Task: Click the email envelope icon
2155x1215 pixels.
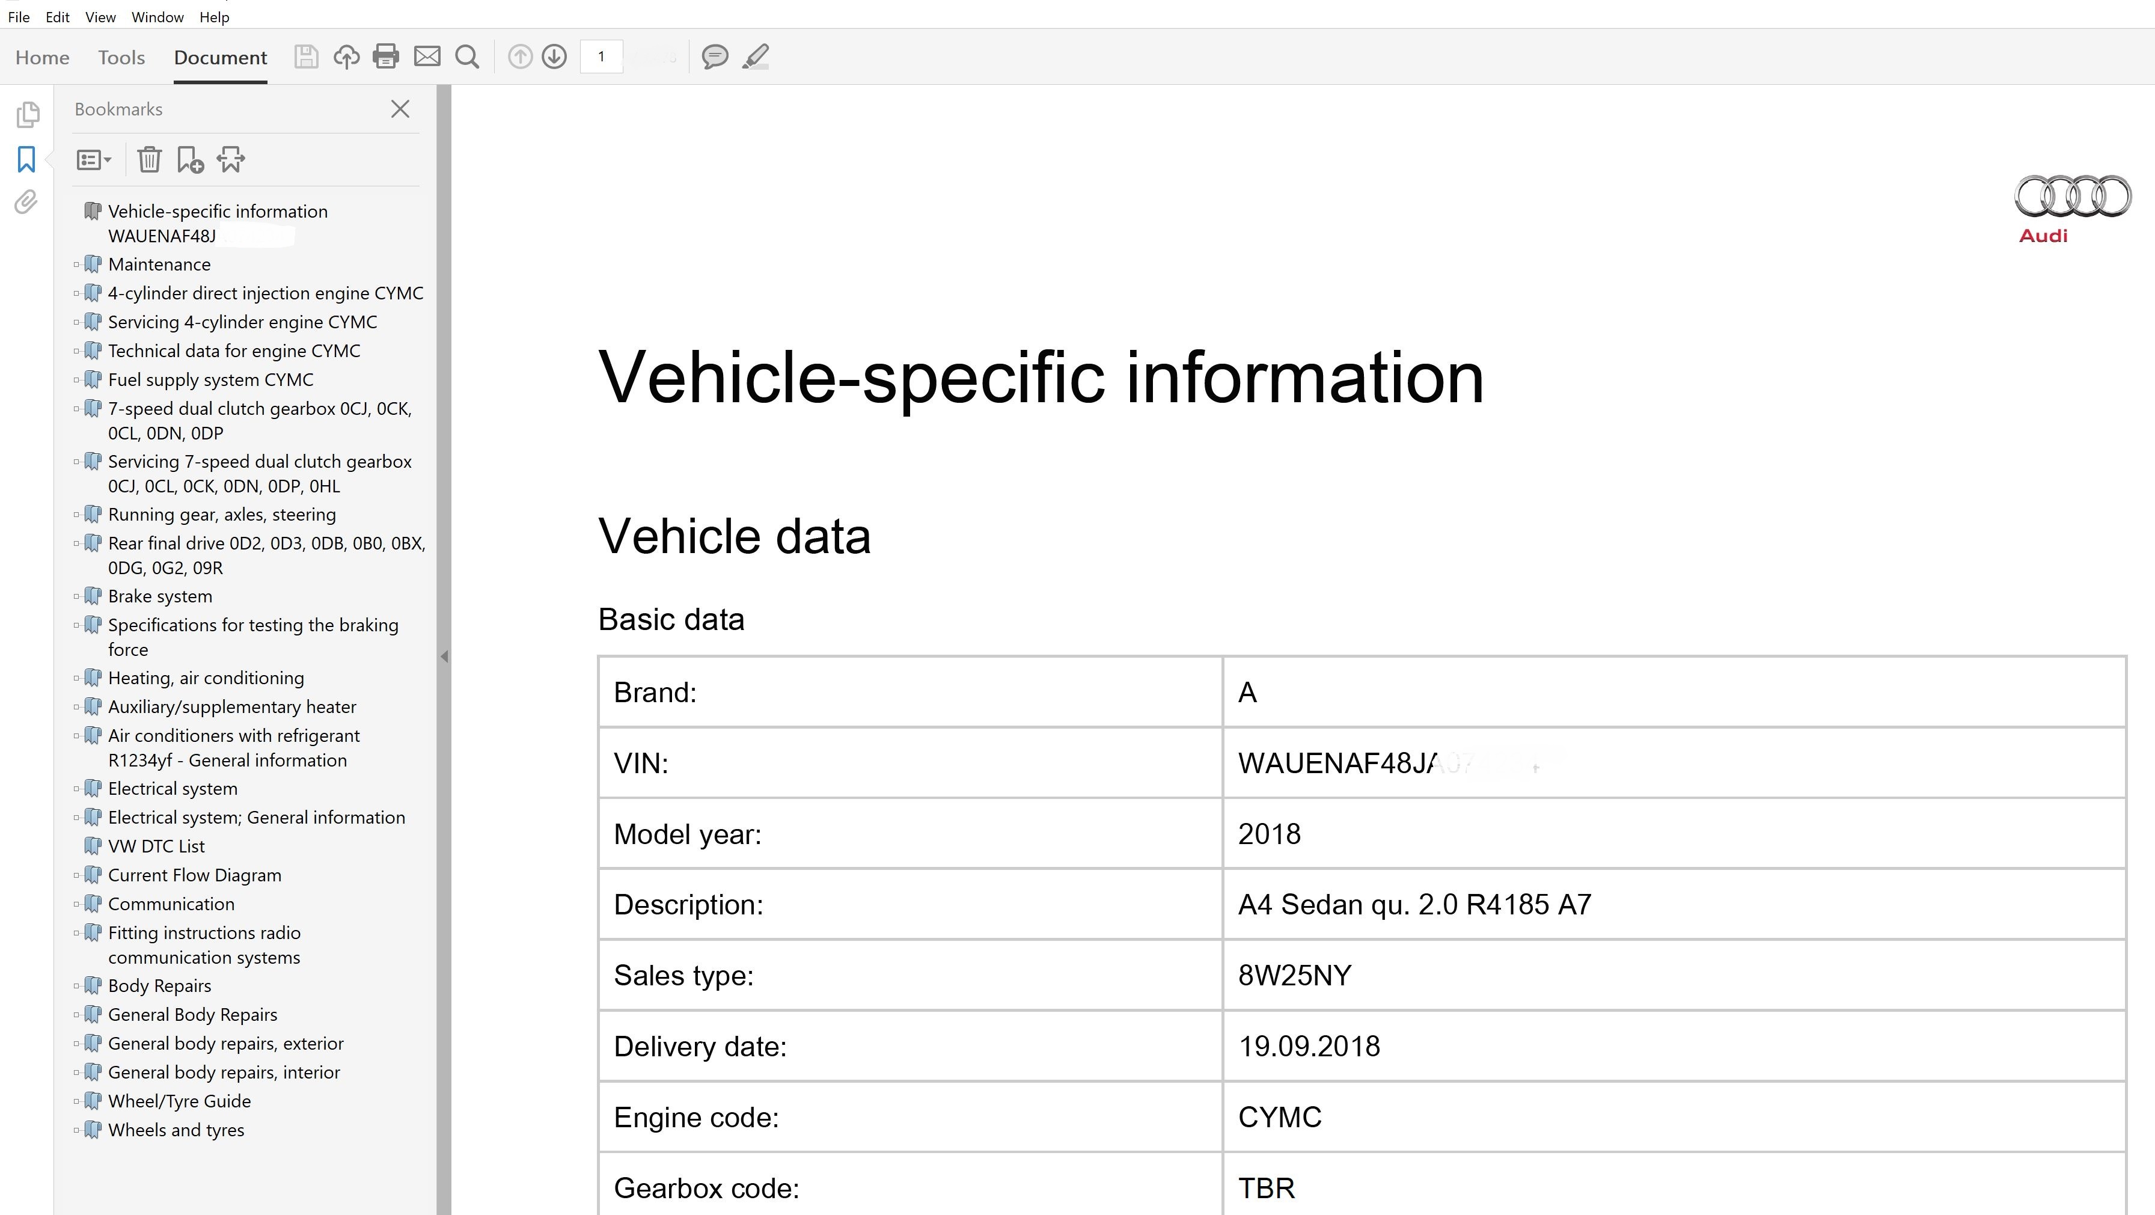Action: pyautogui.click(x=427, y=57)
